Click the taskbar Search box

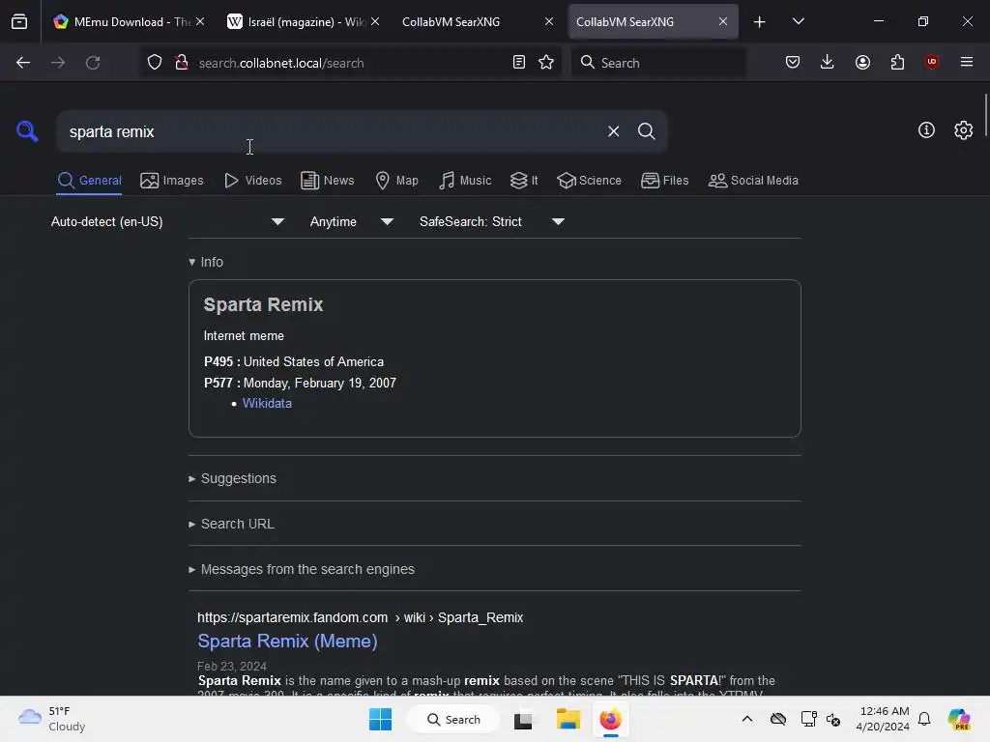point(453,719)
